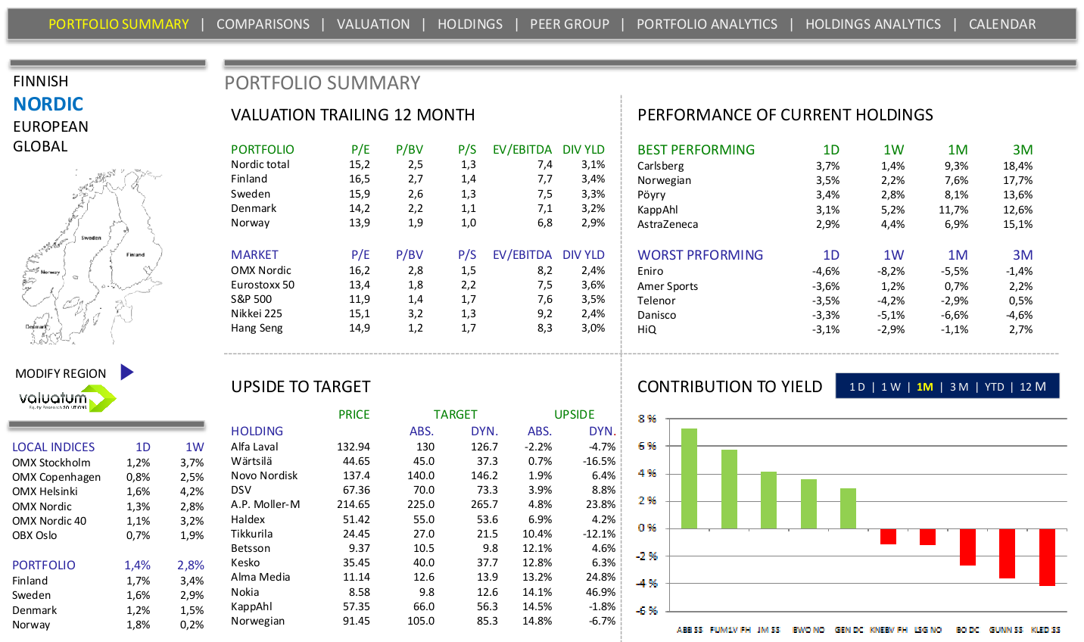The image size is (1084, 642).
Task: Click OMX Copenhagen index row
Action: [108, 477]
